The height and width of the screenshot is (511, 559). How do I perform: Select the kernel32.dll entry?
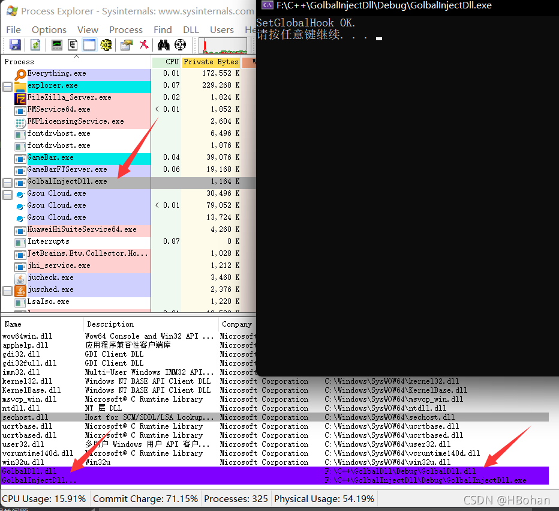point(275,381)
